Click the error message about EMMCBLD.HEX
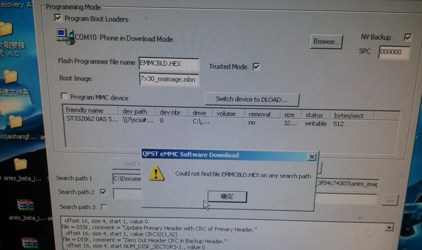Image resolution: width=422 pixels, height=250 pixels. point(243,175)
